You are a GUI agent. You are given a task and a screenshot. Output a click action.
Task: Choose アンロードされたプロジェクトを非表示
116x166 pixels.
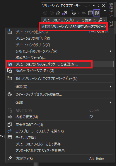coord(60,150)
